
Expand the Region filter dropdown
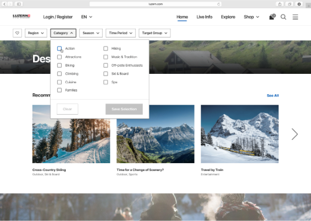(36, 33)
